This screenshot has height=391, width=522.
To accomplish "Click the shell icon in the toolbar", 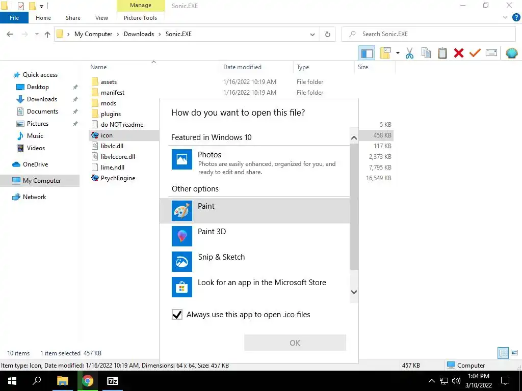I will pos(511,53).
